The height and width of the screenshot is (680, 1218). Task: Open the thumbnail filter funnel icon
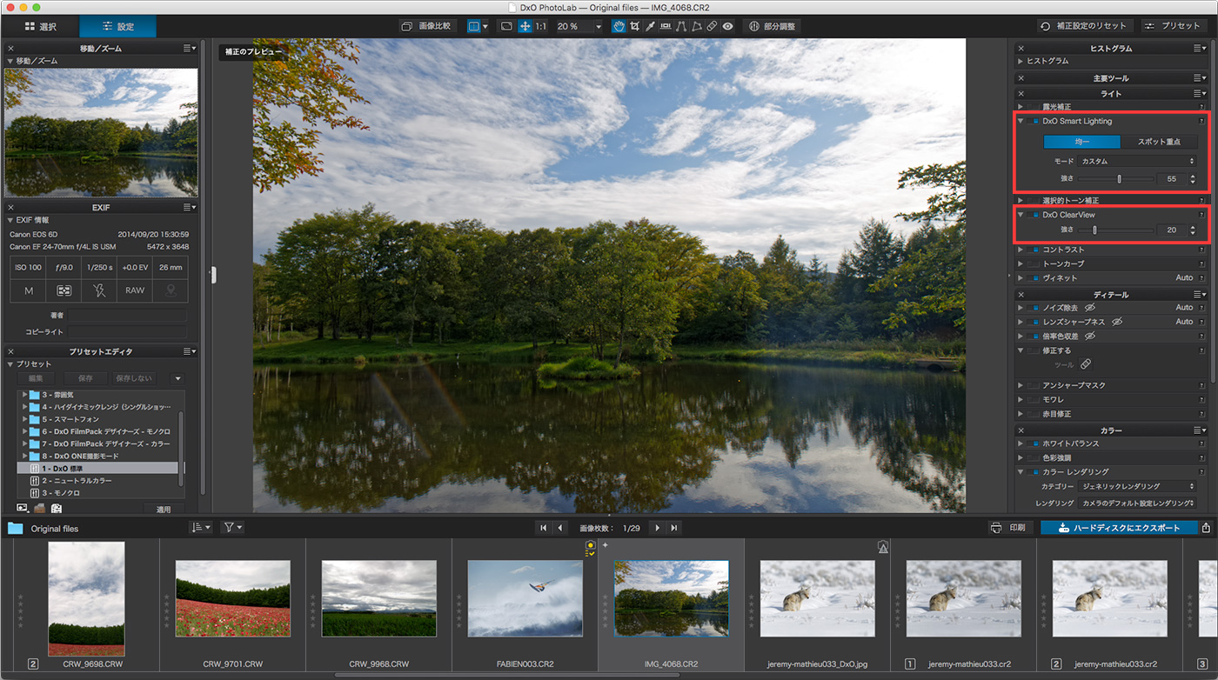point(231,527)
